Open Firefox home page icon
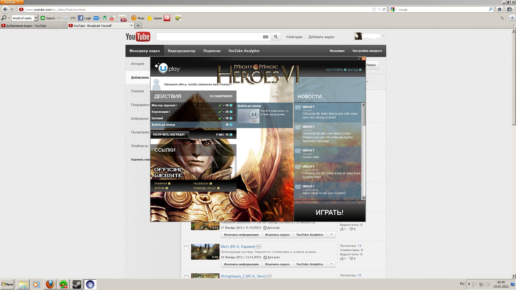516x290 pixels. [x=499, y=9]
